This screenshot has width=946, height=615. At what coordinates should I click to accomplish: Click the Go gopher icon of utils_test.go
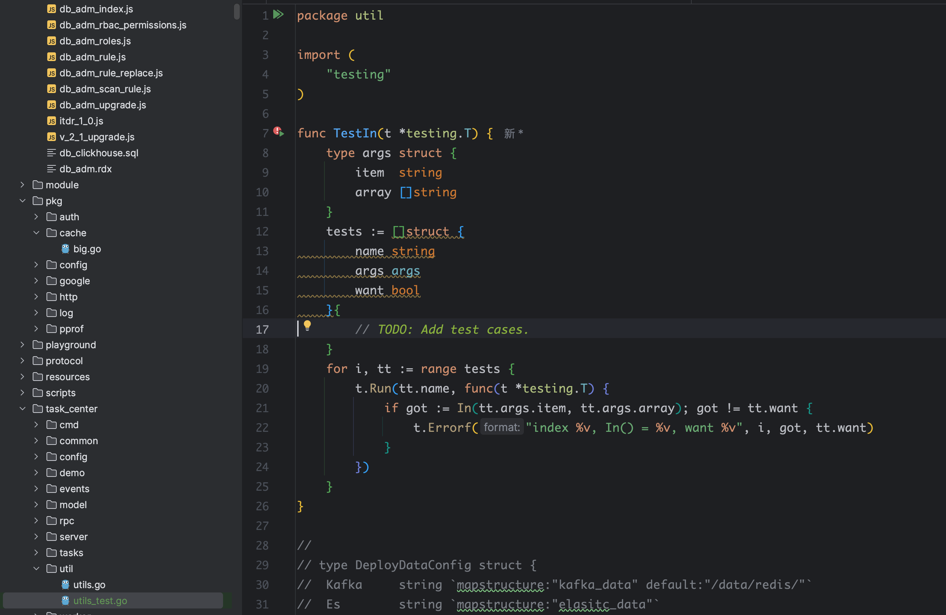tap(65, 600)
